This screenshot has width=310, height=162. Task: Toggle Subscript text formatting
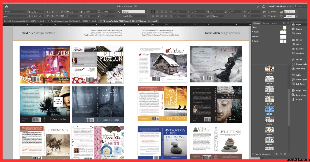53,16
